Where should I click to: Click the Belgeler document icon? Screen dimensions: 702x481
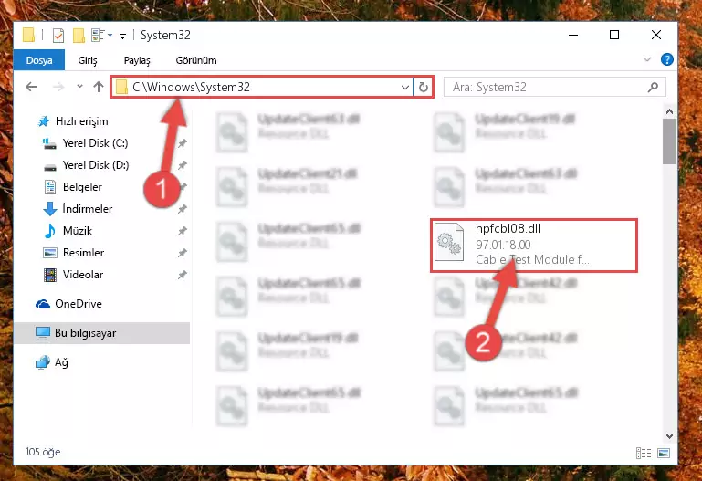coord(49,187)
